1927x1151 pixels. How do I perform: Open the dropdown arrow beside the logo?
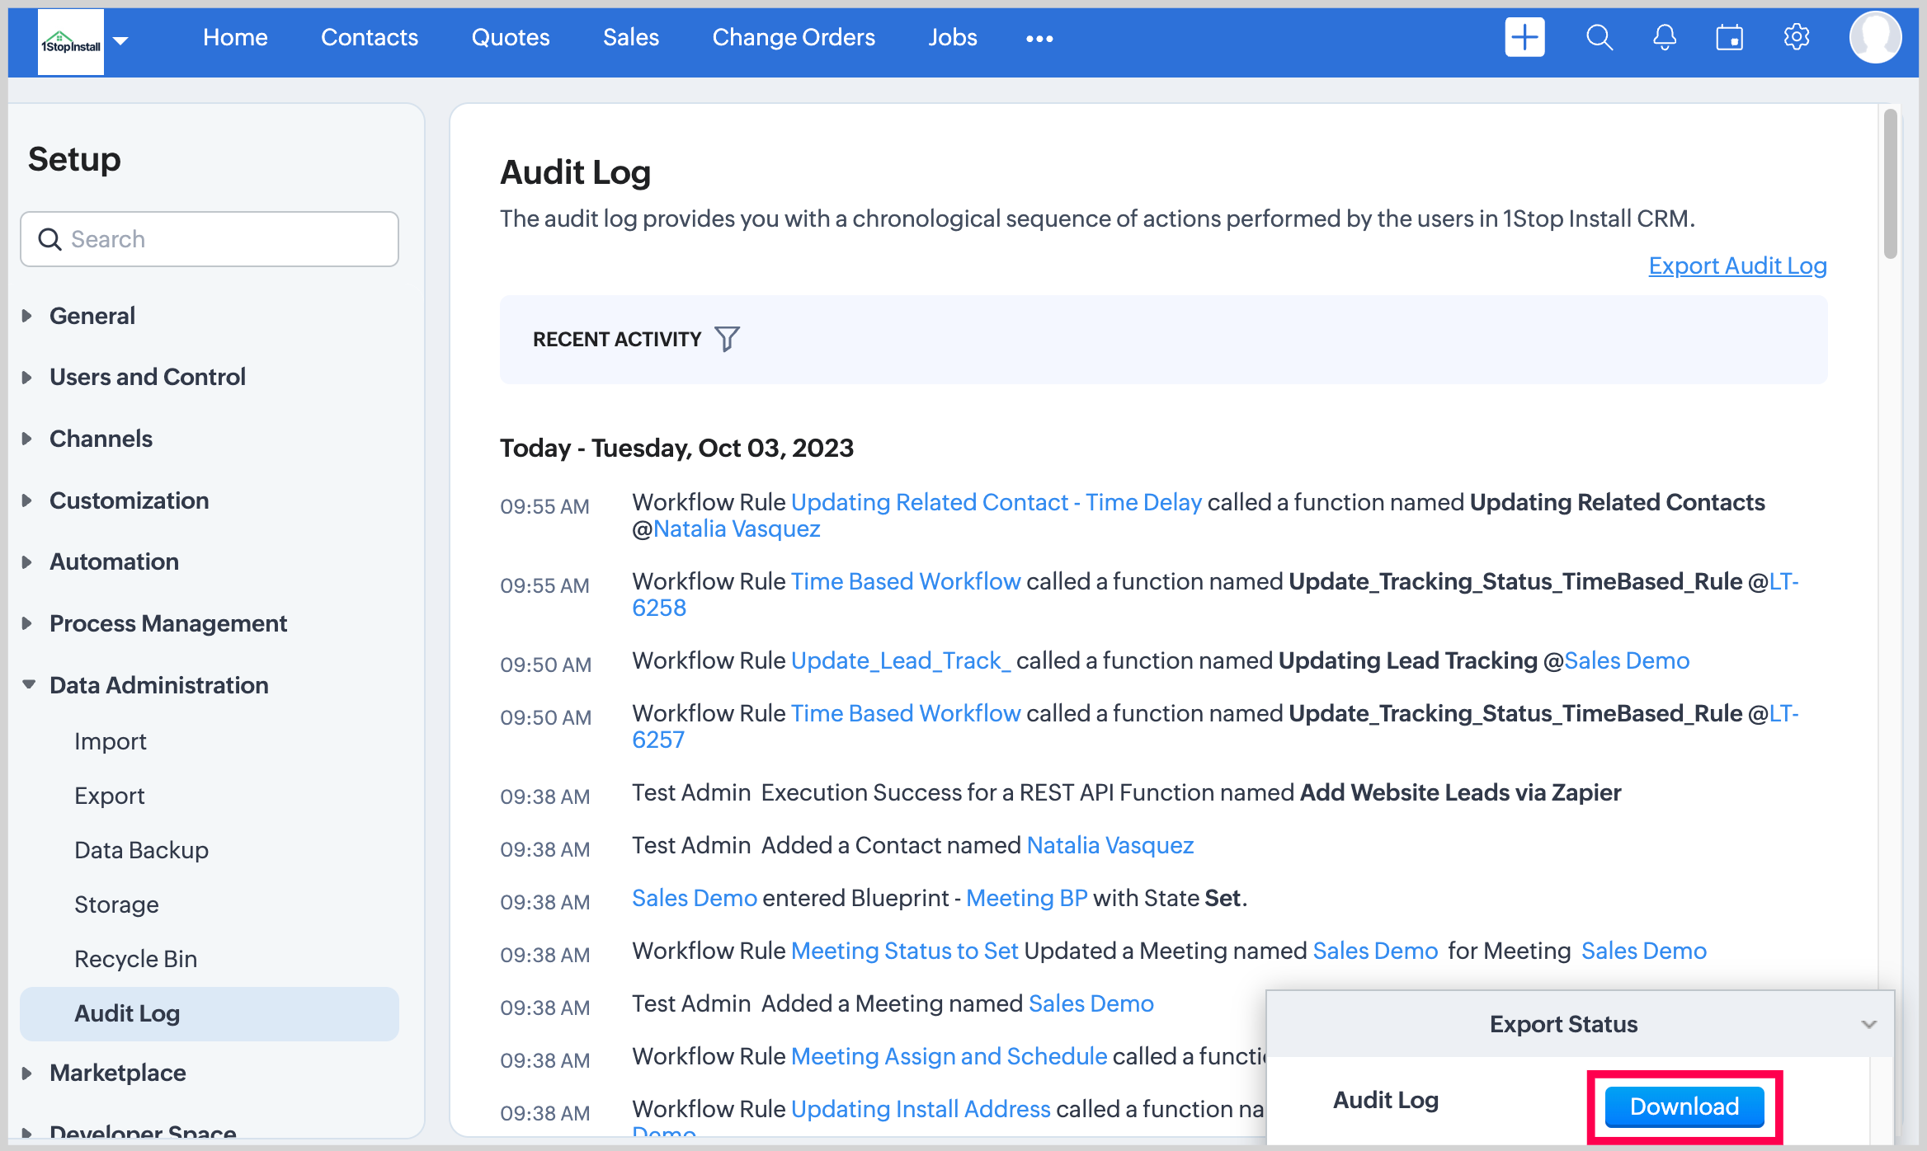pyautogui.click(x=121, y=40)
